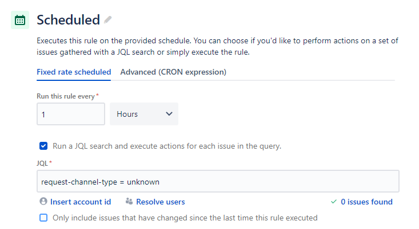Click the Insert account id link
Viewport: 419px width, 229px height.
81,202
